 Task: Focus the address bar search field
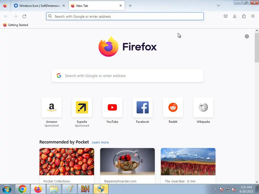pos(125,16)
